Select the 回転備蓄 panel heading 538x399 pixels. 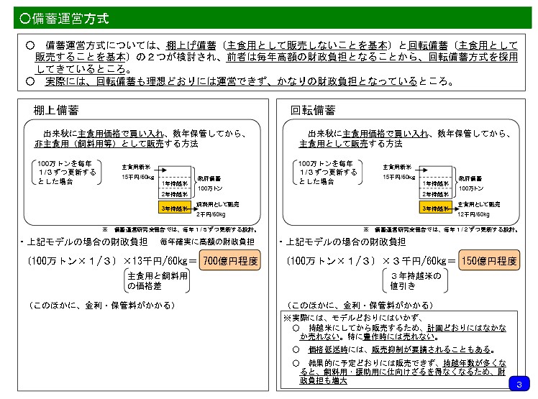point(313,110)
